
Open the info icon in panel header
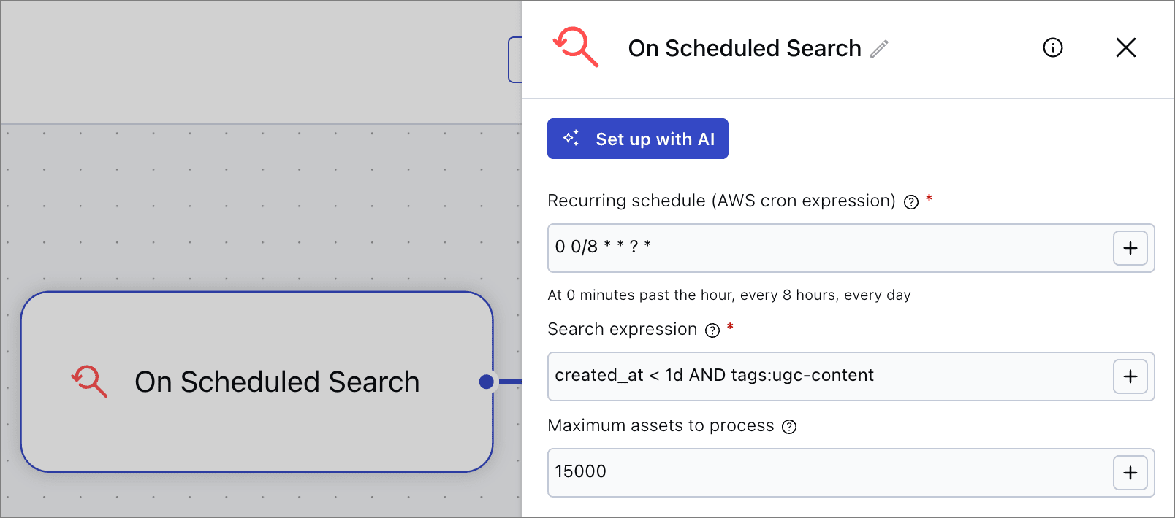(x=1052, y=48)
